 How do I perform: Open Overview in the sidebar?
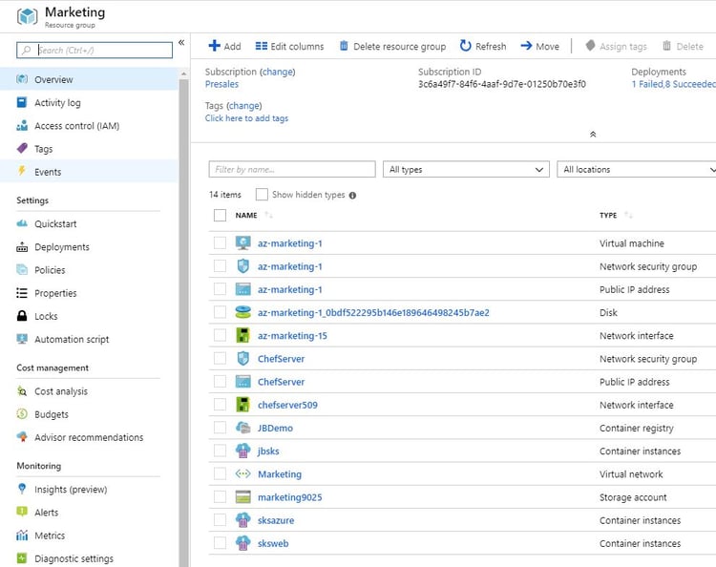point(89,79)
